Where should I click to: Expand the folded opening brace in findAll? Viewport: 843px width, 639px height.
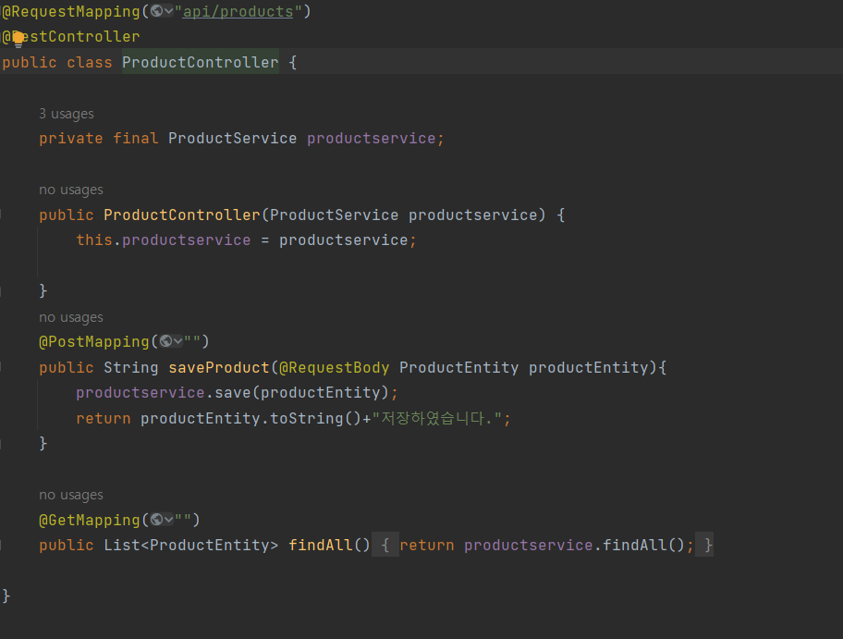385,545
